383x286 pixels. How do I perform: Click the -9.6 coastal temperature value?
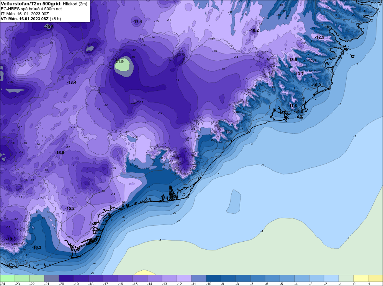(x=300, y=112)
